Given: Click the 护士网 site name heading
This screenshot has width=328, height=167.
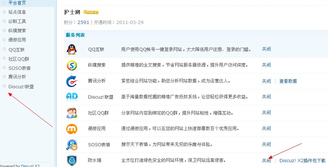Looking at the screenshot, I should 72,12.
